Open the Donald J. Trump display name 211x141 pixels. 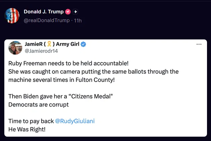point(44,12)
